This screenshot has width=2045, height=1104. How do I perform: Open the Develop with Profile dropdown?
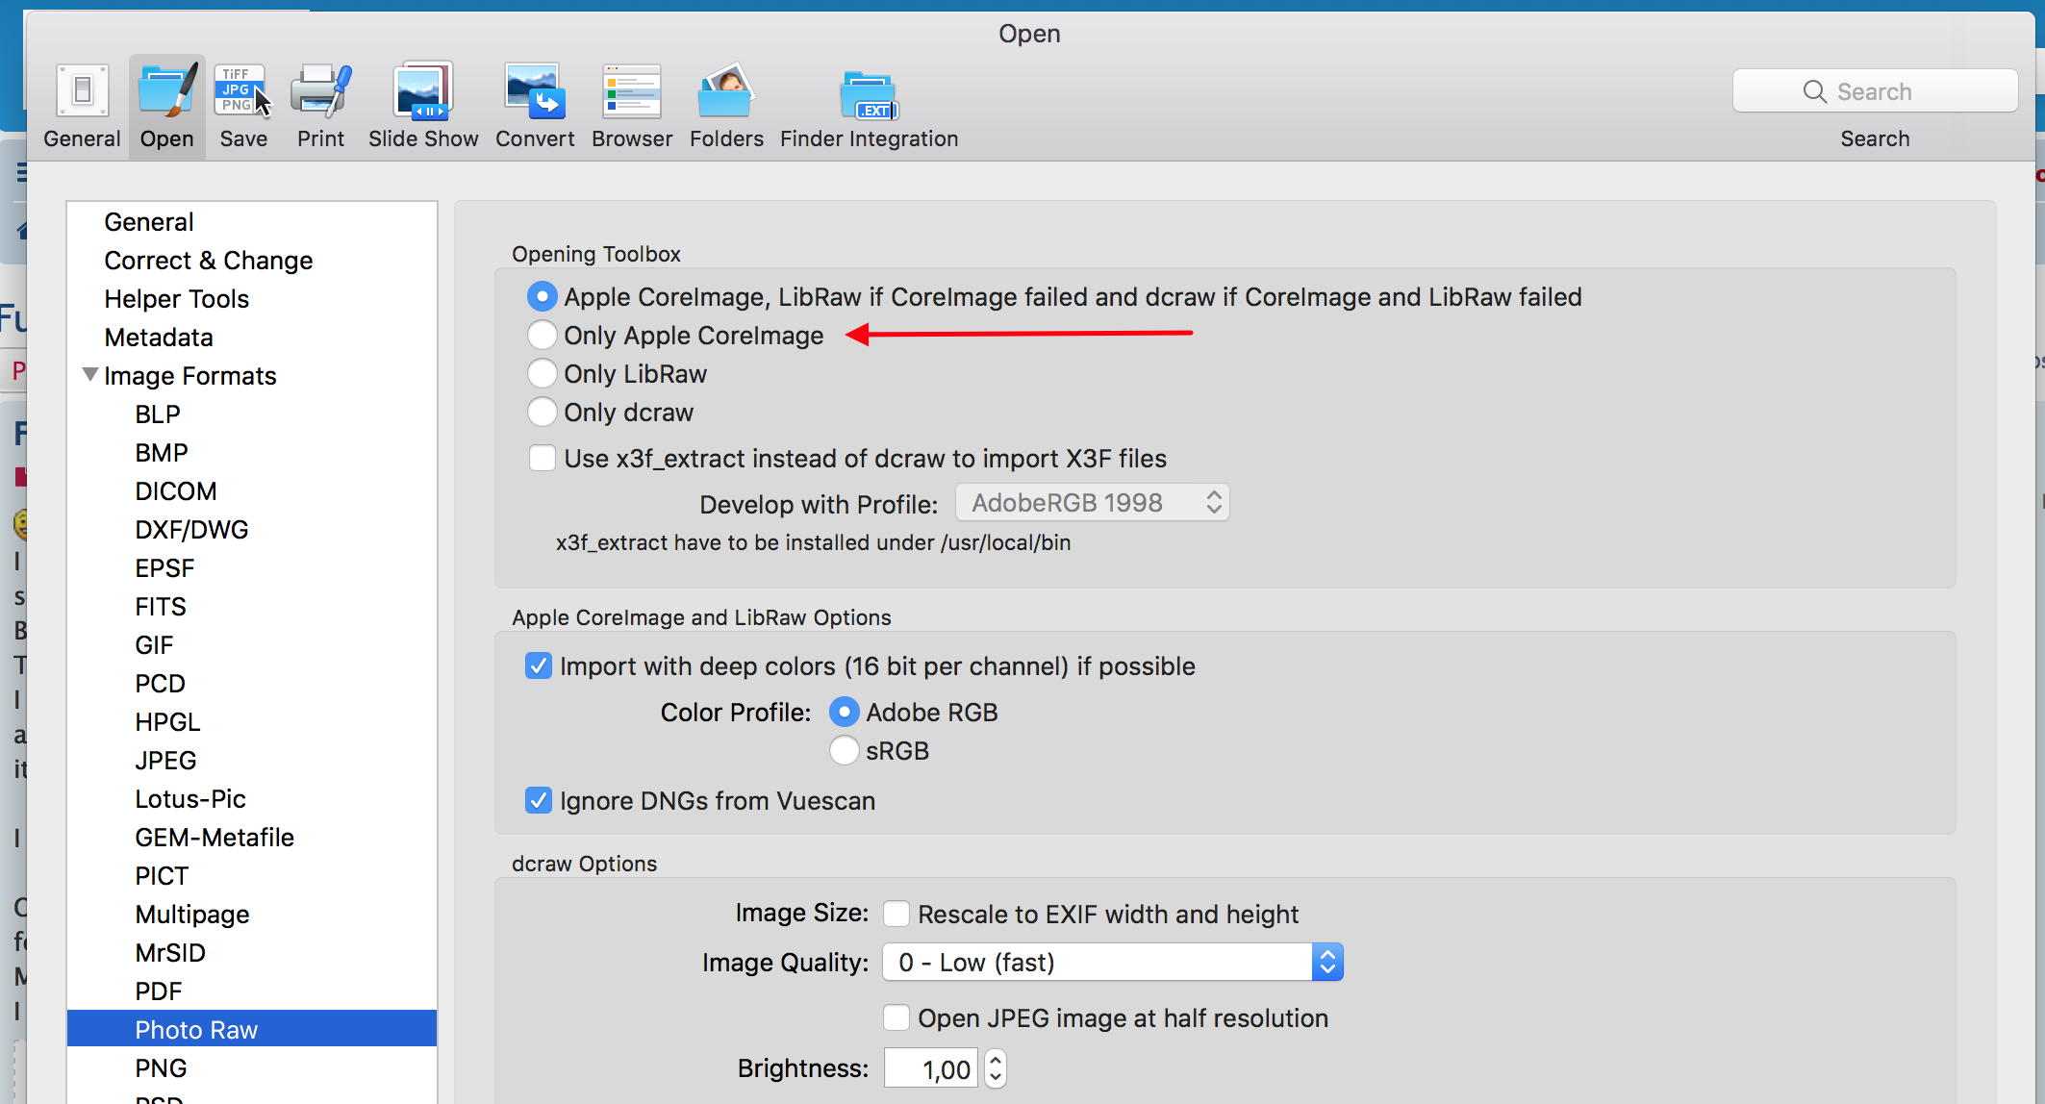click(1093, 503)
